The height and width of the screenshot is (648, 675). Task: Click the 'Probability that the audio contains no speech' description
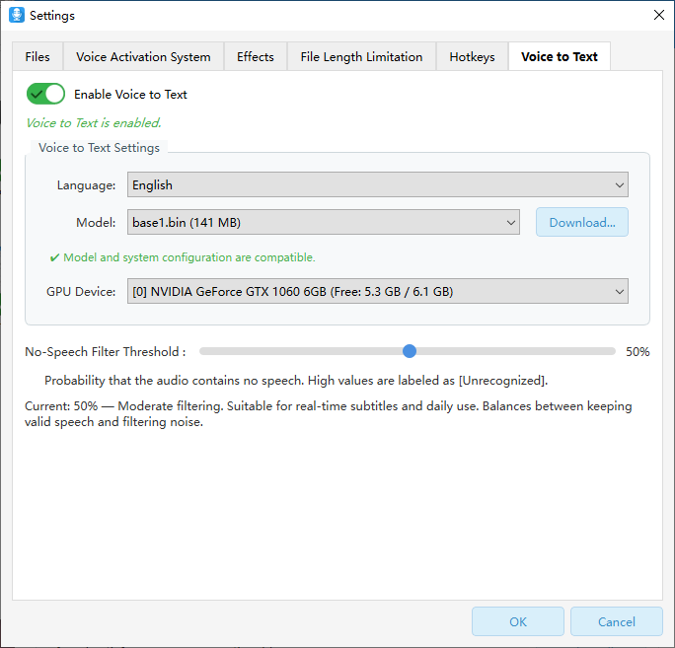tap(296, 381)
